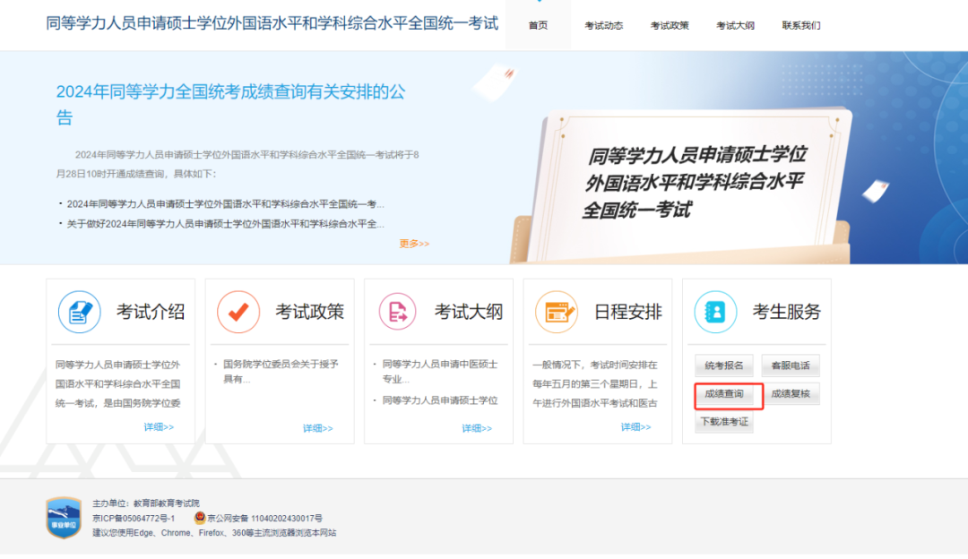Click the 考试介绍 card heading
Viewport: 968px width, 559px height.
(151, 313)
